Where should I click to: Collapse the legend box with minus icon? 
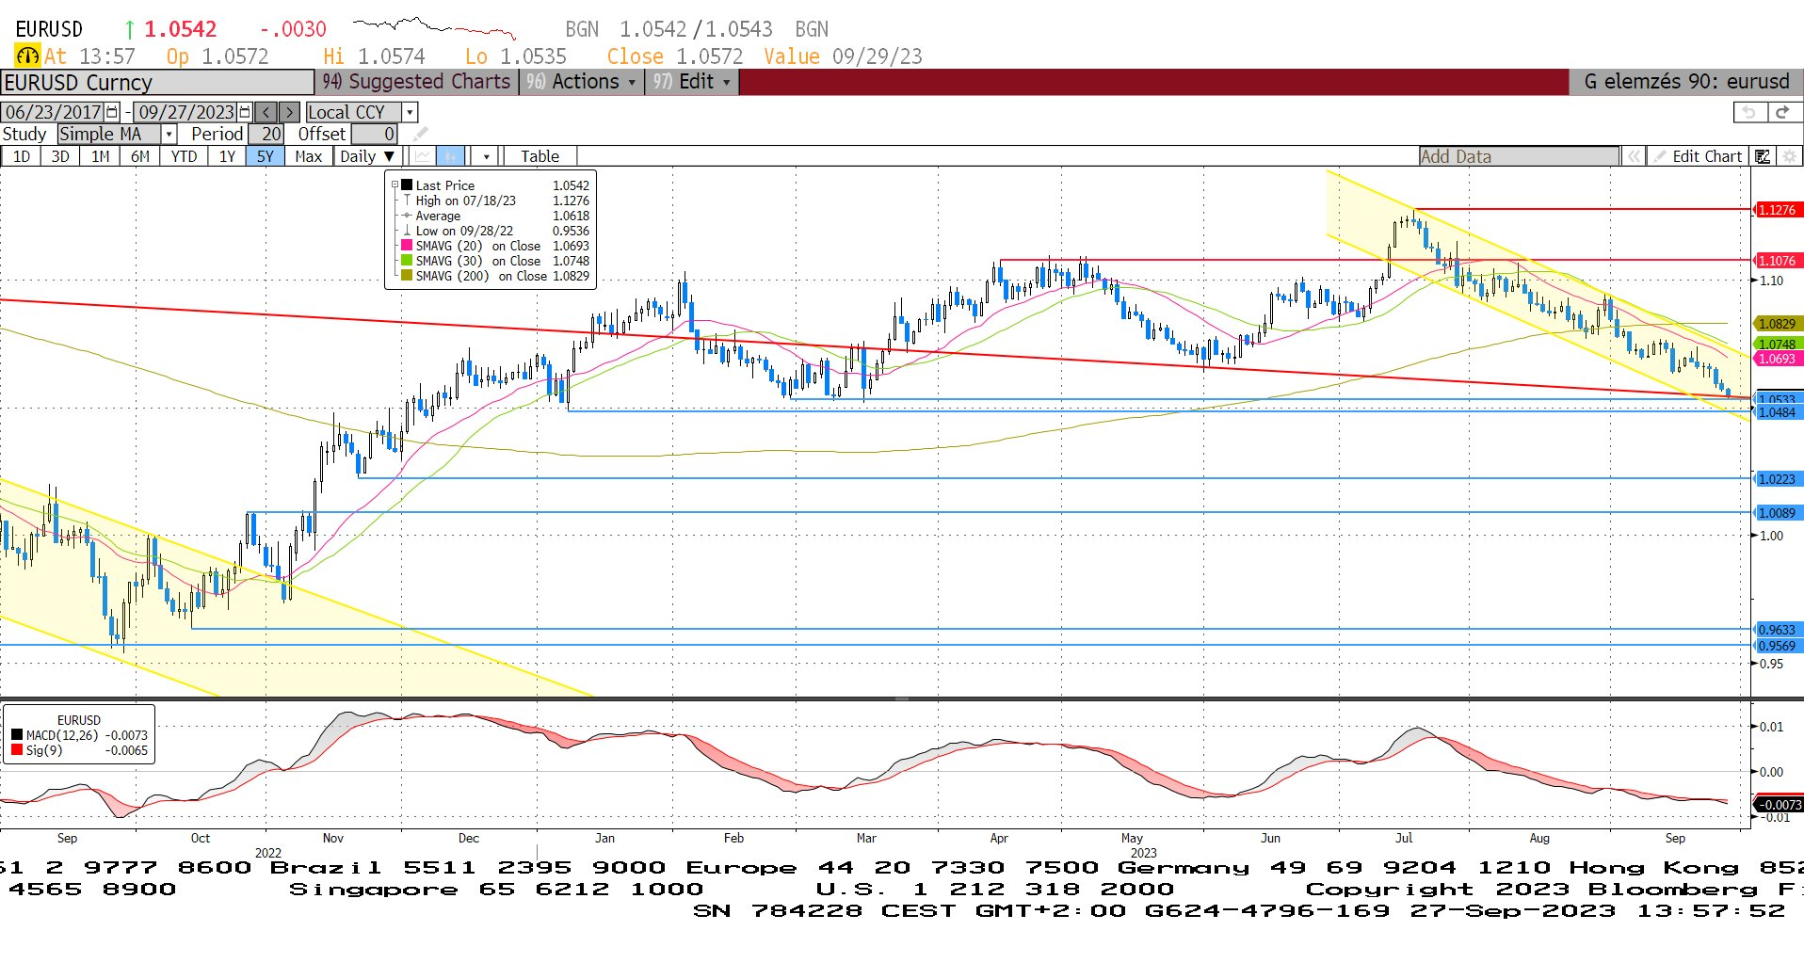395,185
